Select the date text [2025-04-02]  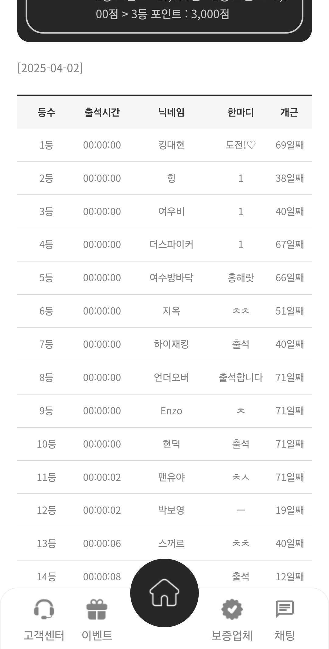click(x=50, y=68)
